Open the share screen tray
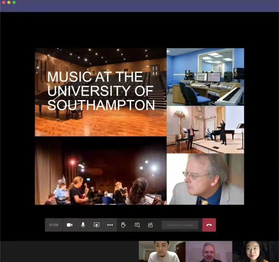This screenshot has width=279, height=262. (96, 225)
